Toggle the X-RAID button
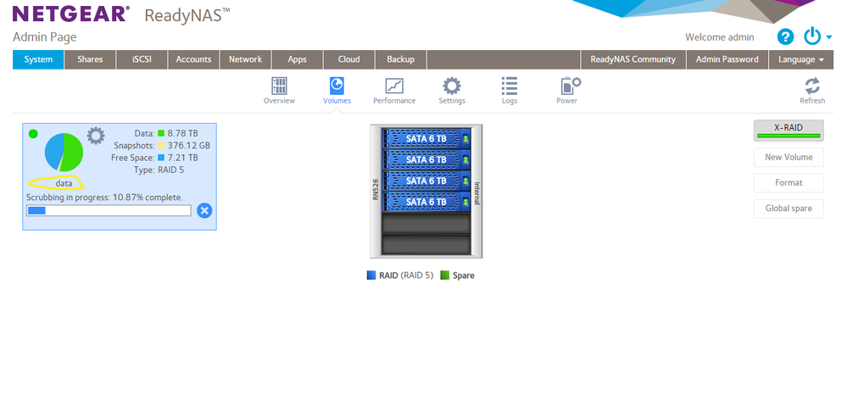 [788, 131]
